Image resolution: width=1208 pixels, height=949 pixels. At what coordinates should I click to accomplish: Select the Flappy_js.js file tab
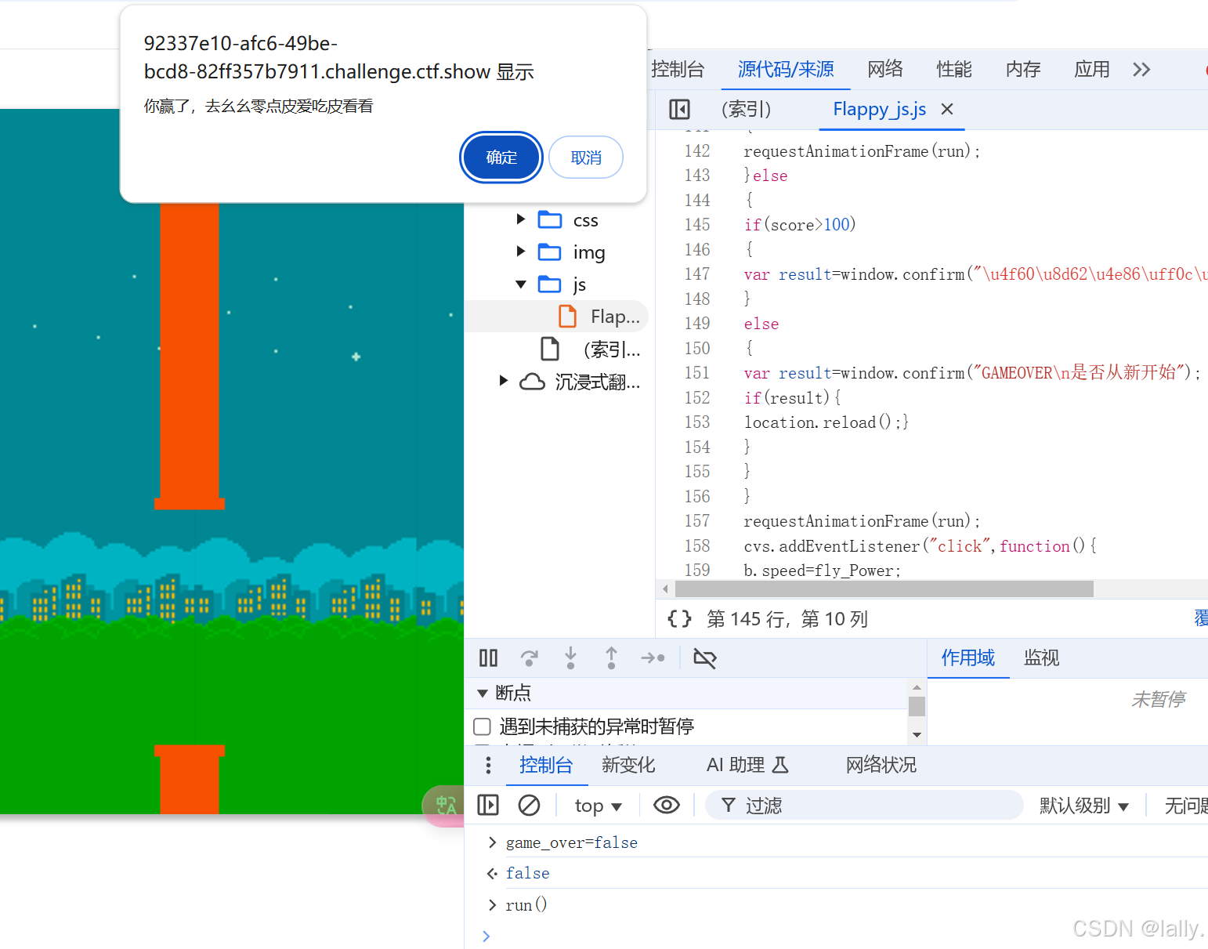pyautogui.click(x=879, y=109)
